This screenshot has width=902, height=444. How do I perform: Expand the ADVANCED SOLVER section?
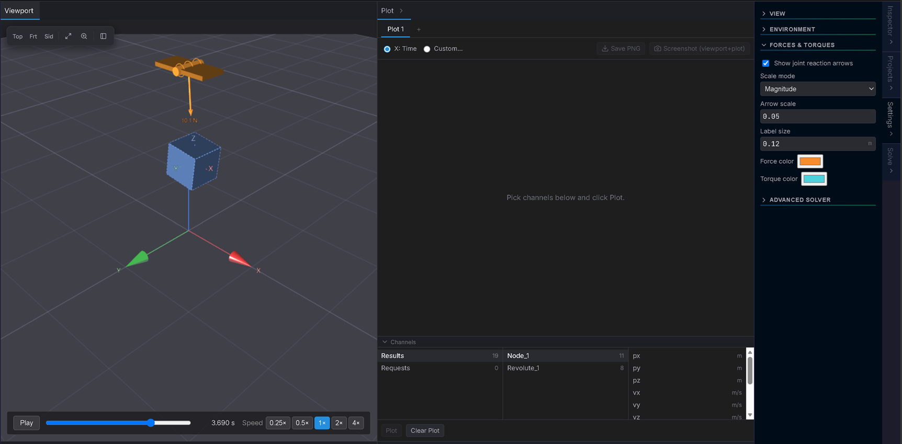(x=818, y=200)
